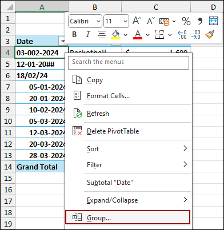Select row 4 header
The image size is (224, 230).
pyautogui.click(x=8, y=53)
